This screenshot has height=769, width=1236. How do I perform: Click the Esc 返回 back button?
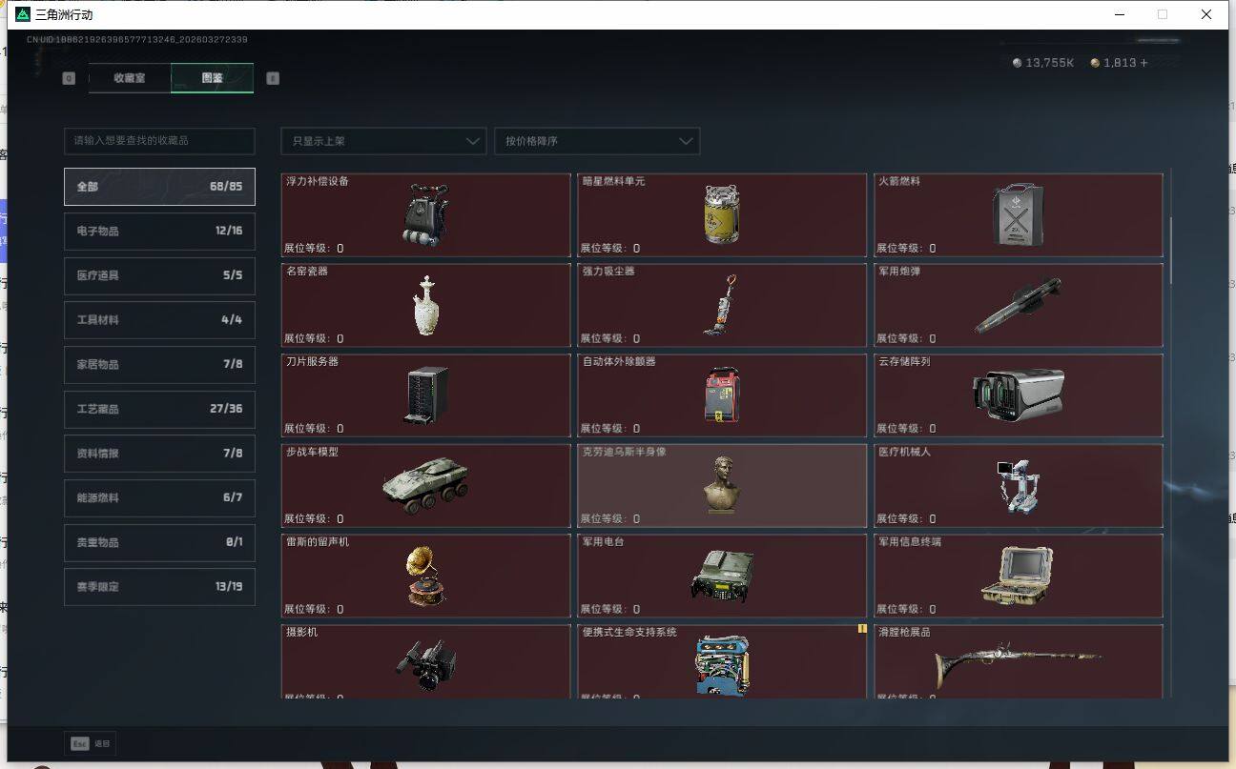[x=91, y=743]
